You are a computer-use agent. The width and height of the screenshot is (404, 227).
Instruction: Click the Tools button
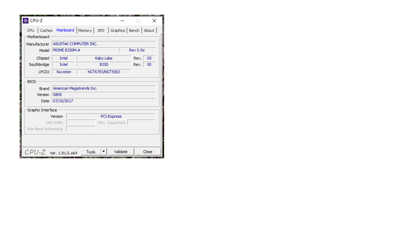point(91,152)
